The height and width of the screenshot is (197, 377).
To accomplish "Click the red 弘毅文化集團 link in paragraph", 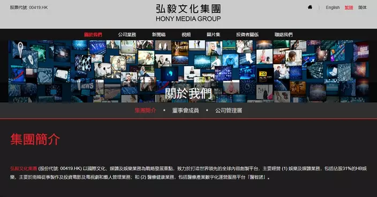I will 24,169.
